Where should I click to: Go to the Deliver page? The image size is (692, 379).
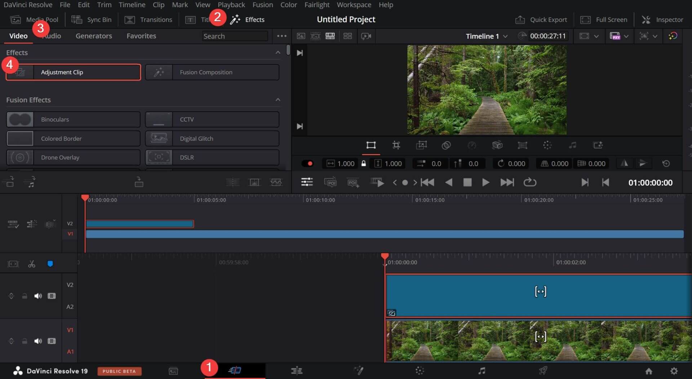tap(544, 371)
